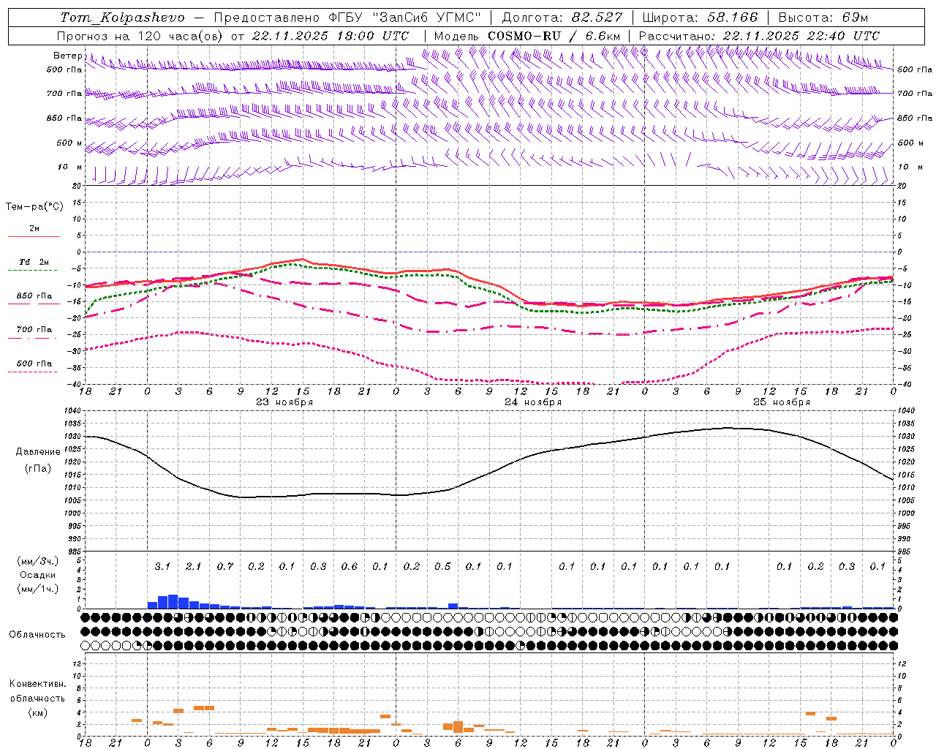Click the date label 23 ноября

point(284,402)
